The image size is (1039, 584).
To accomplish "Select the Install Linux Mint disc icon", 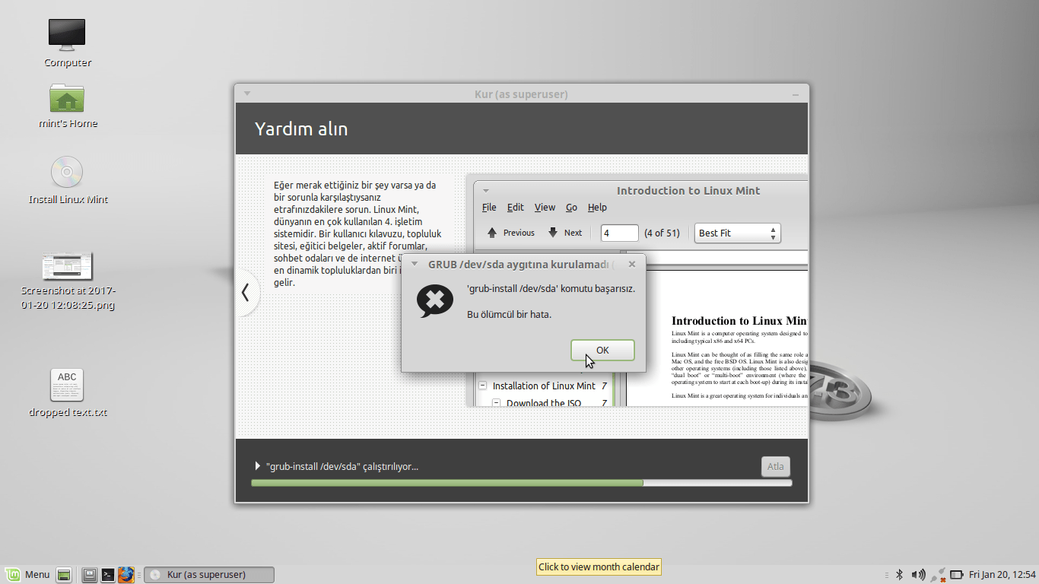I will (67, 172).
